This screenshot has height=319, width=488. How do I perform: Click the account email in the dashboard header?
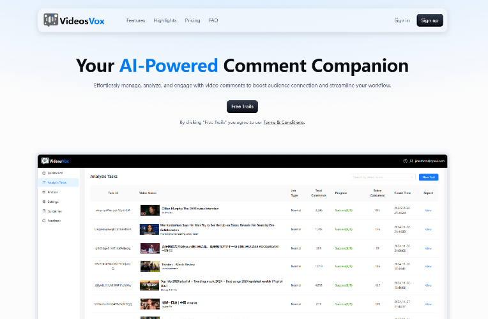(x=429, y=161)
